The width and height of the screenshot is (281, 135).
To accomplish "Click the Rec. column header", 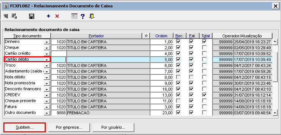I will tap(179, 36).
